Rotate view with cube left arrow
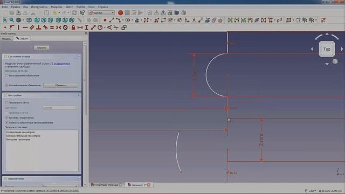Viewport: 345px width, 194px height. (x=312, y=49)
